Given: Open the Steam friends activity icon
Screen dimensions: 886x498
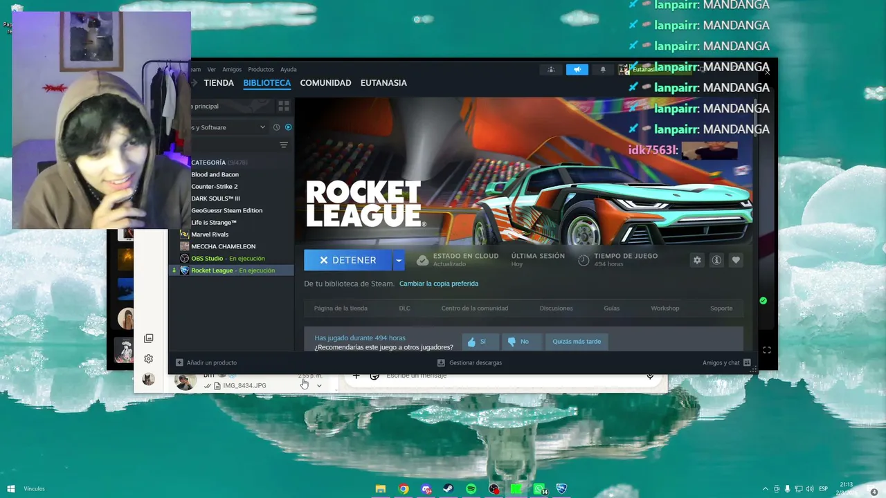Looking at the screenshot, I should click(551, 69).
